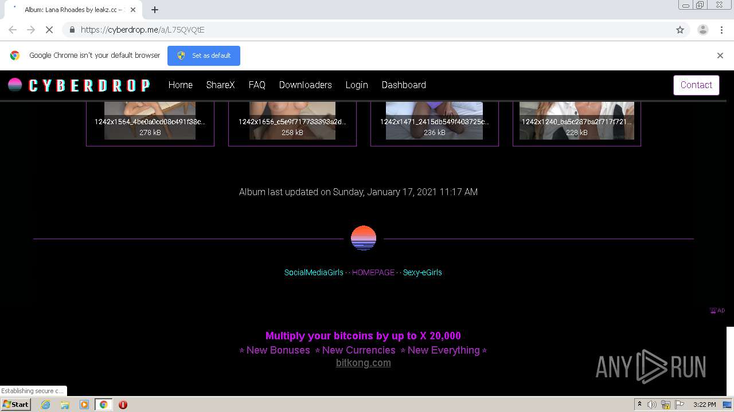Click the 3:22 PM system clock
This screenshot has width=734, height=412.
(704, 405)
